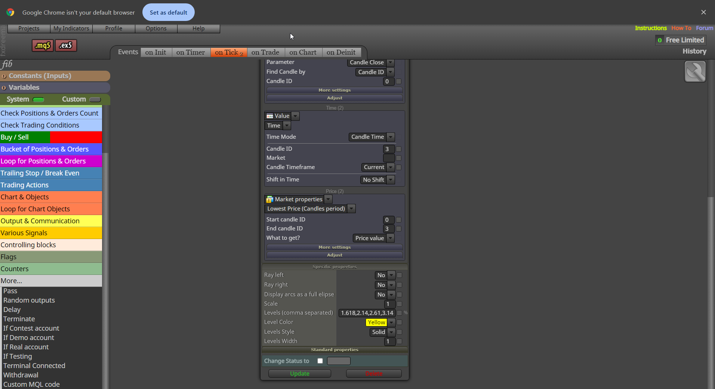Check the box beside Ray left
715x389 pixels.
tap(399, 275)
